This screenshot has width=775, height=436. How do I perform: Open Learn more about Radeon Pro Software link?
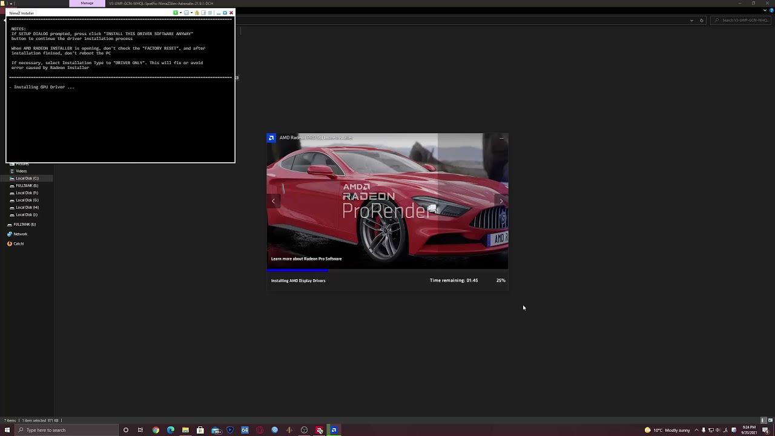(x=306, y=259)
